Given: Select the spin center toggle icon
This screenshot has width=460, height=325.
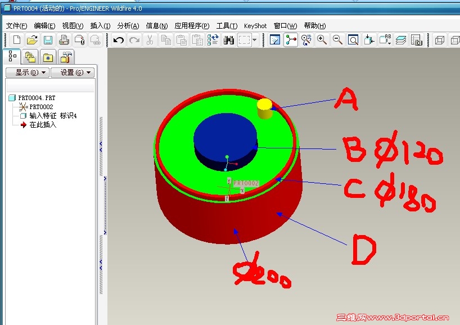Looking at the screenshot, I should (x=290, y=40).
